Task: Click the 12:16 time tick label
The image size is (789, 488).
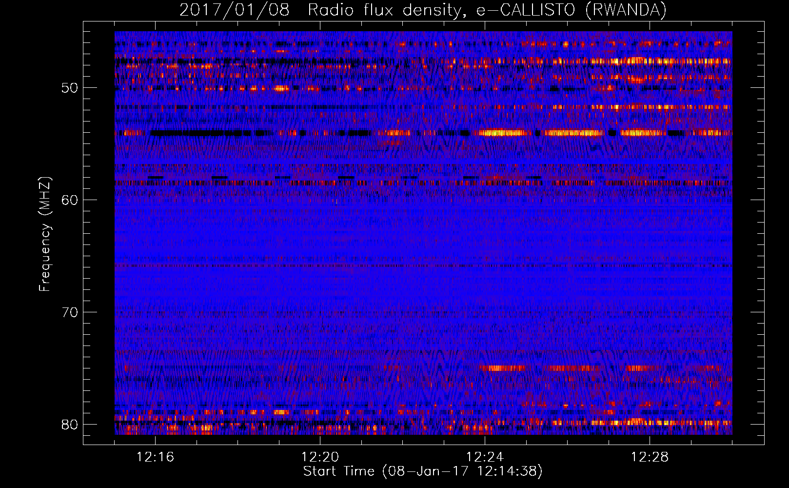Action: 155,457
